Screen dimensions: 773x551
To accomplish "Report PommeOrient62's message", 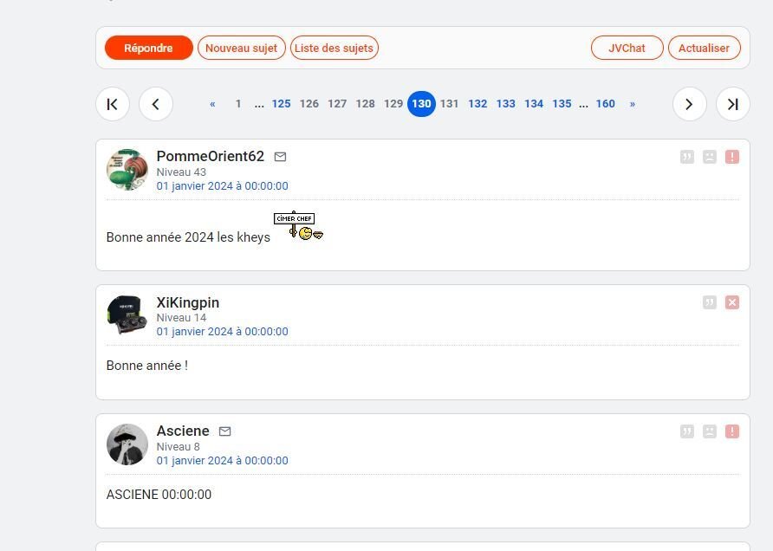I will 732,157.
